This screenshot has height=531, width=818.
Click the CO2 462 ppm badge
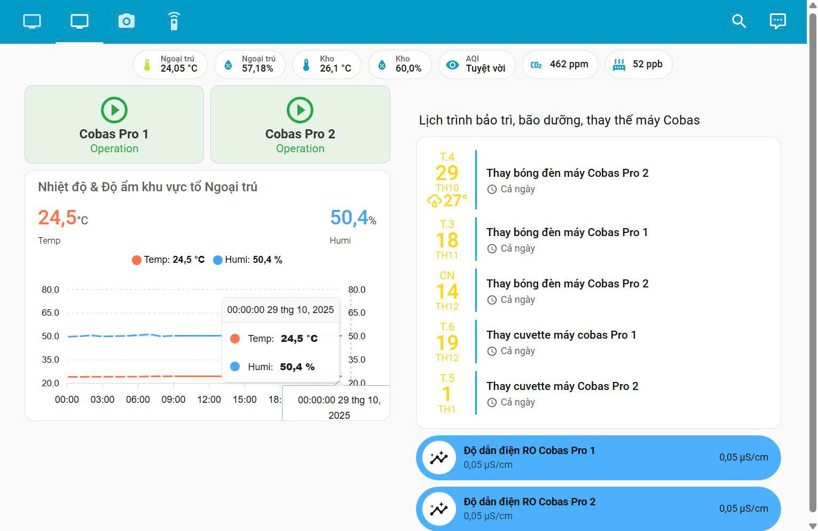tap(560, 64)
